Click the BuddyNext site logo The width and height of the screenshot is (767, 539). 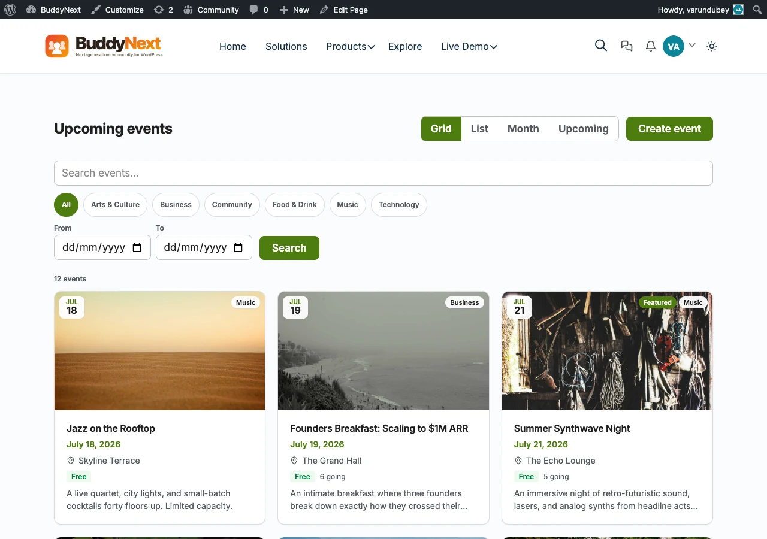(104, 46)
